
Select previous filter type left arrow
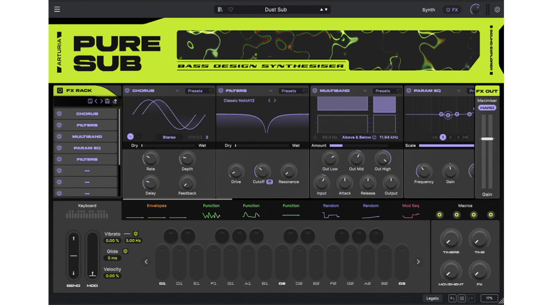270,100
